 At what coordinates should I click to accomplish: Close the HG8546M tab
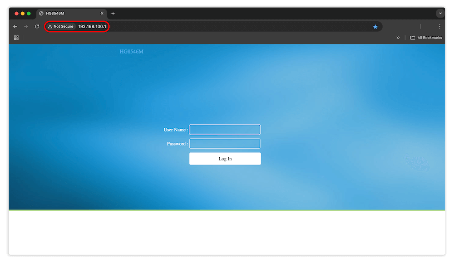(x=102, y=13)
